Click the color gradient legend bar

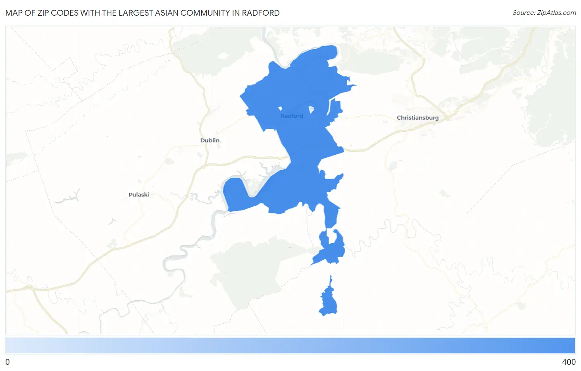pyautogui.click(x=290, y=345)
